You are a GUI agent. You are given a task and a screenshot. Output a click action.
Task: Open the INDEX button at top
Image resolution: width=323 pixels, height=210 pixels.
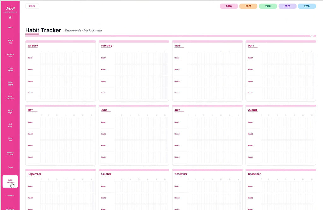(32, 6)
